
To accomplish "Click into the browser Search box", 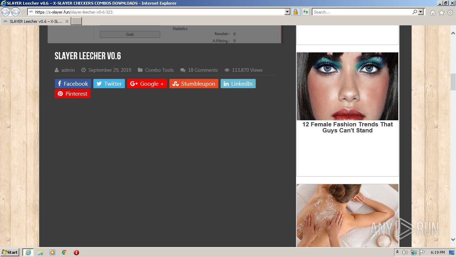I will pyautogui.click(x=362, y=12).
